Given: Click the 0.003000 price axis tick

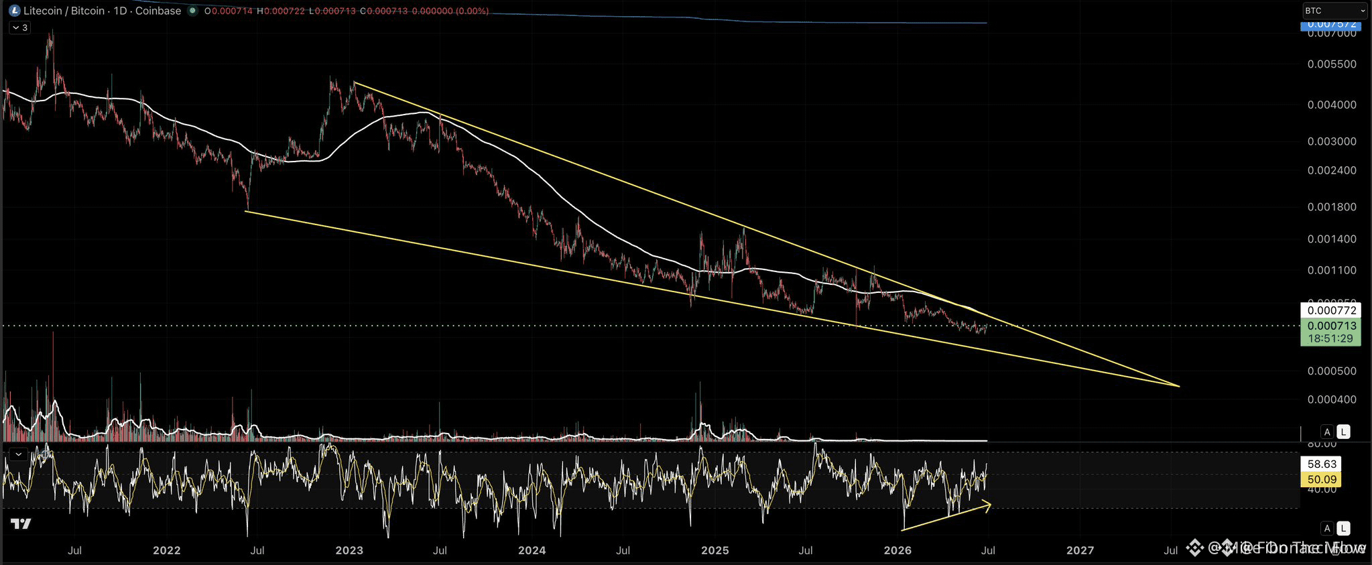Looking at the screenshot, I should (1332, 141).
